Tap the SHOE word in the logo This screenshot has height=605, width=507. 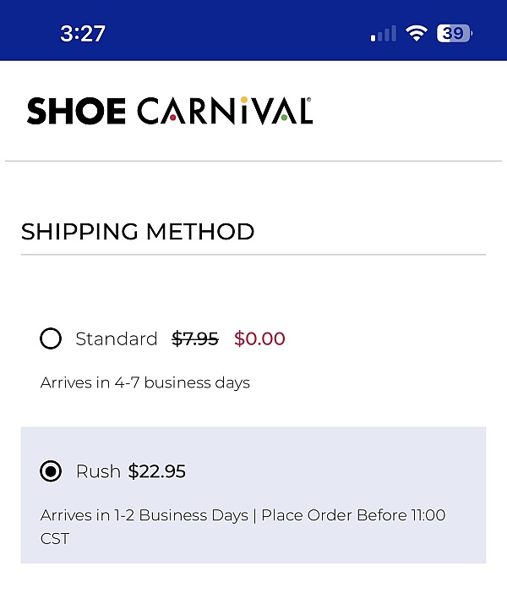point(76,111)
